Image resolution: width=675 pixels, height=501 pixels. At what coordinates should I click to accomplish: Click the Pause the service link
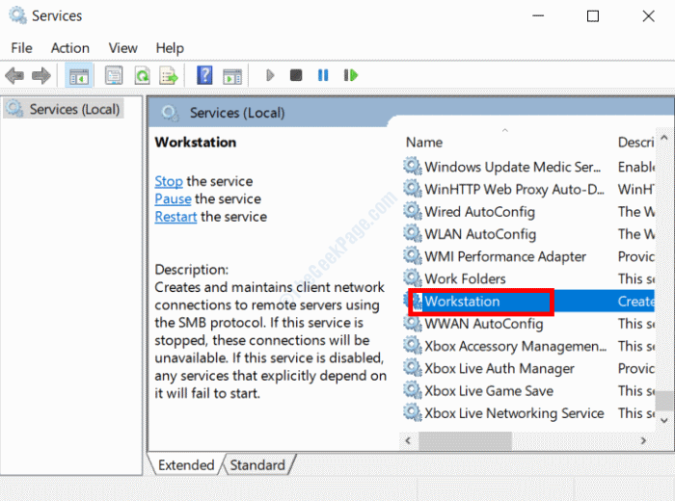173,198
